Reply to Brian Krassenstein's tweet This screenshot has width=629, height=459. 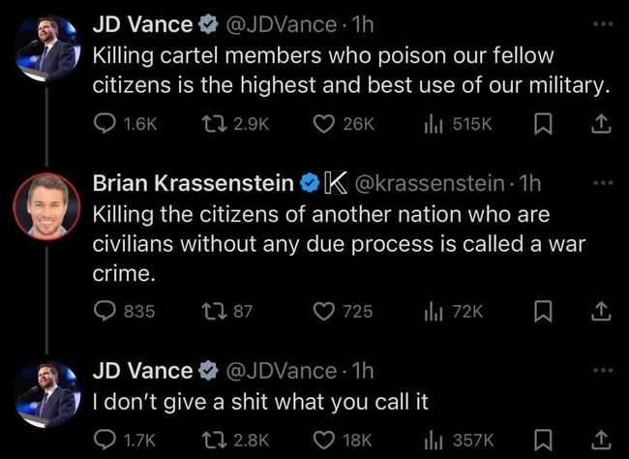tap(124, 311)
